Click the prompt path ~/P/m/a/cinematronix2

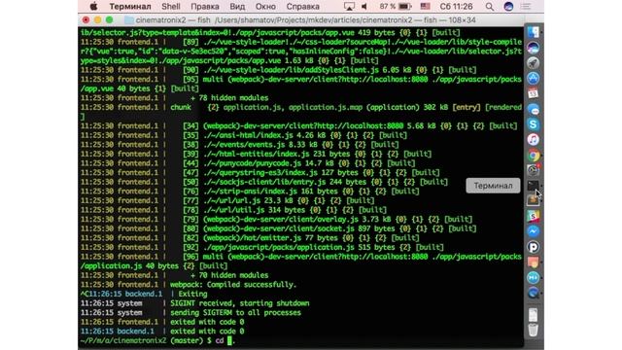123,340
